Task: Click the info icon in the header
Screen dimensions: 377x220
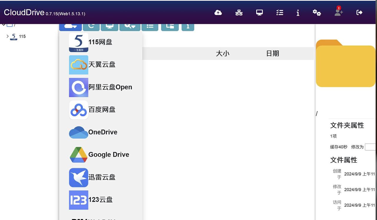Action: pyautogui.click(x=298, y=13)
